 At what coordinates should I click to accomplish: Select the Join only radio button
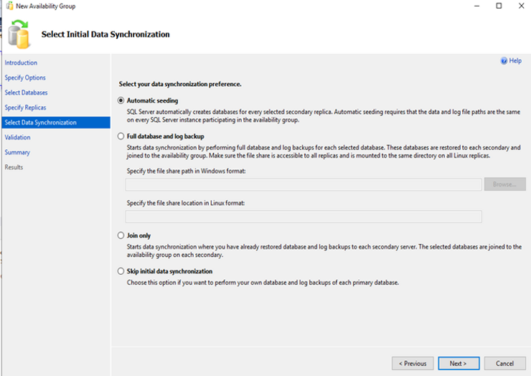pyautogui.click(x=121, y=235)
